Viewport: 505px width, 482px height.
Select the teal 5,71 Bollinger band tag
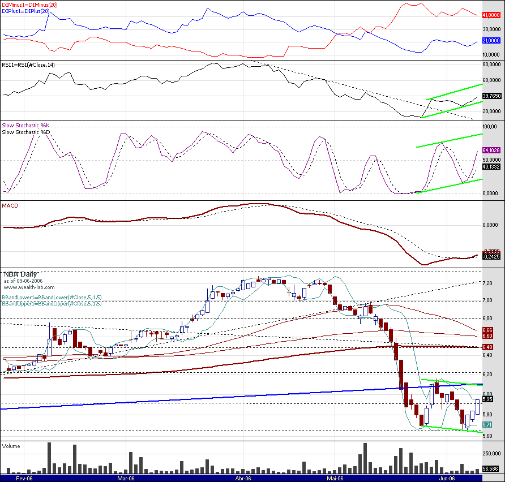487,425
